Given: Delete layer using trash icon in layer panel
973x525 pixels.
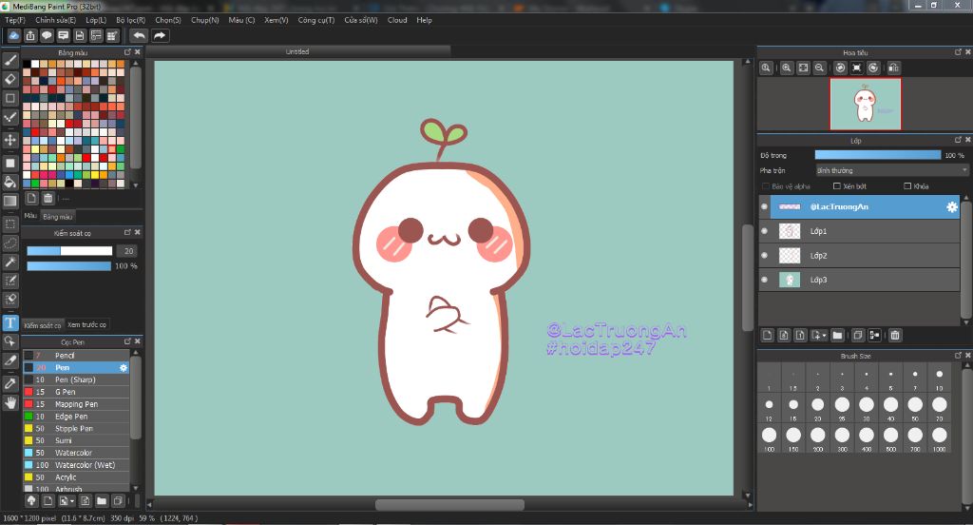Looking at the screenshot, I should click(x=895, y=335).
